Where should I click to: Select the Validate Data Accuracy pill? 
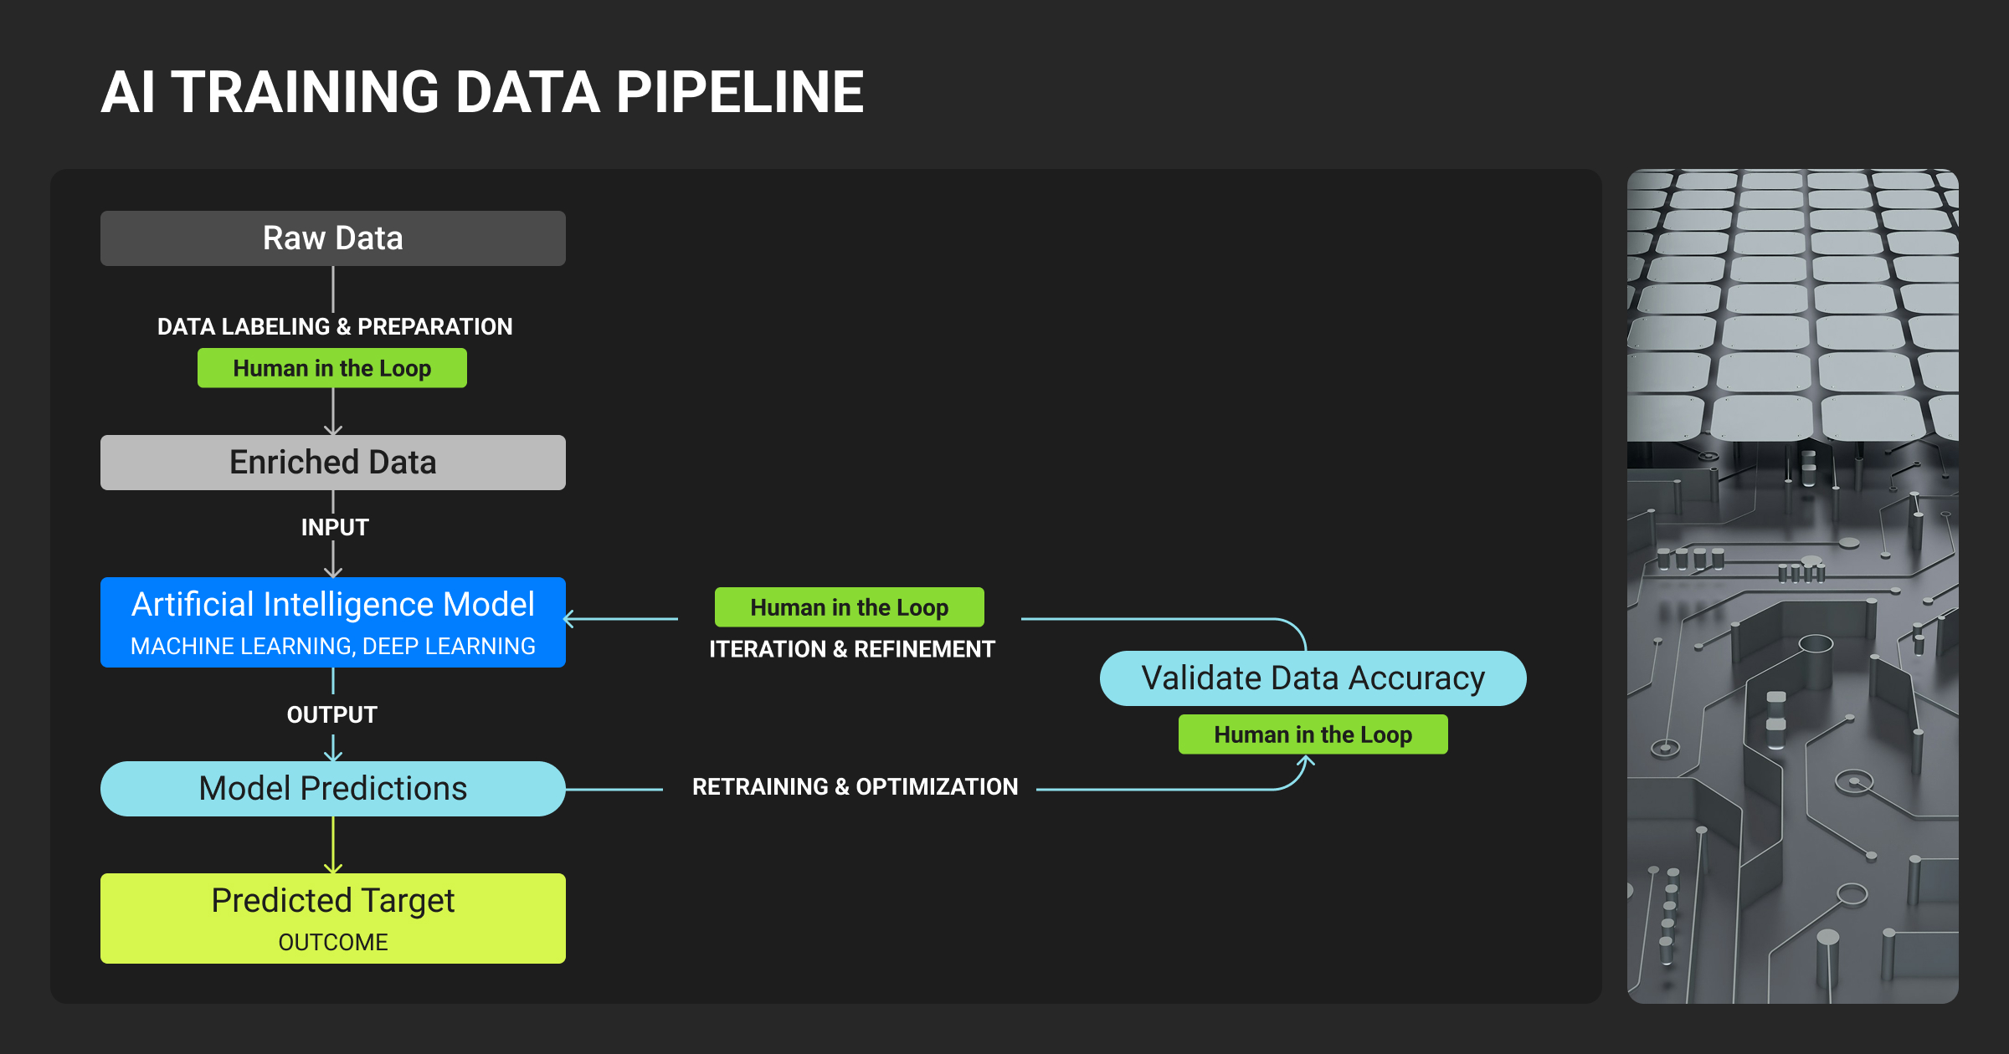(x=1313, y=678)
